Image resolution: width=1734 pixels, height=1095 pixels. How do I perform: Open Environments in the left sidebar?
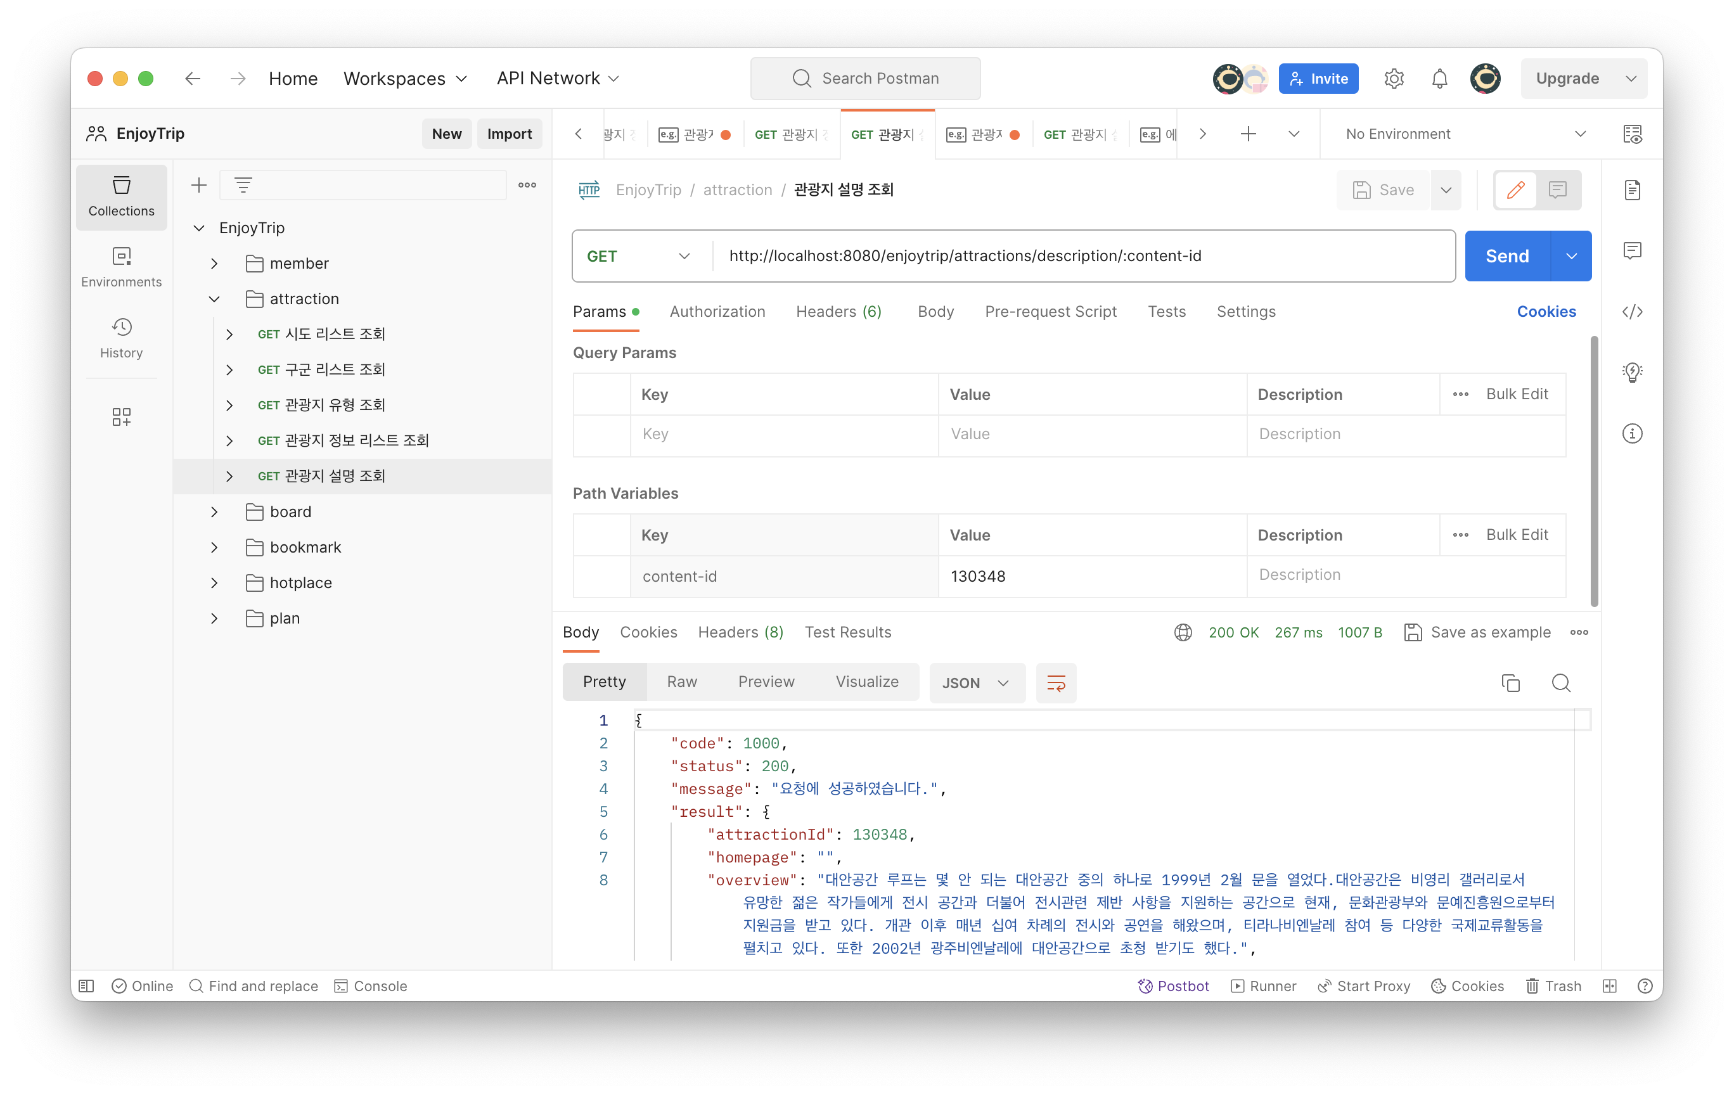pos(121,267)
